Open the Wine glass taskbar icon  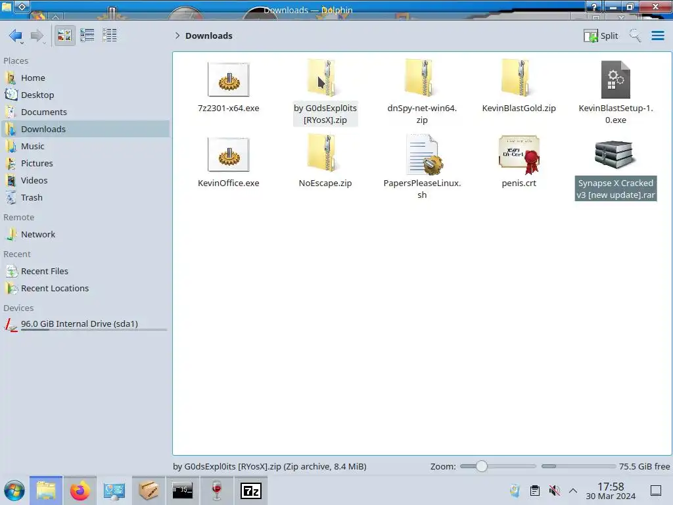click(217, 491)
